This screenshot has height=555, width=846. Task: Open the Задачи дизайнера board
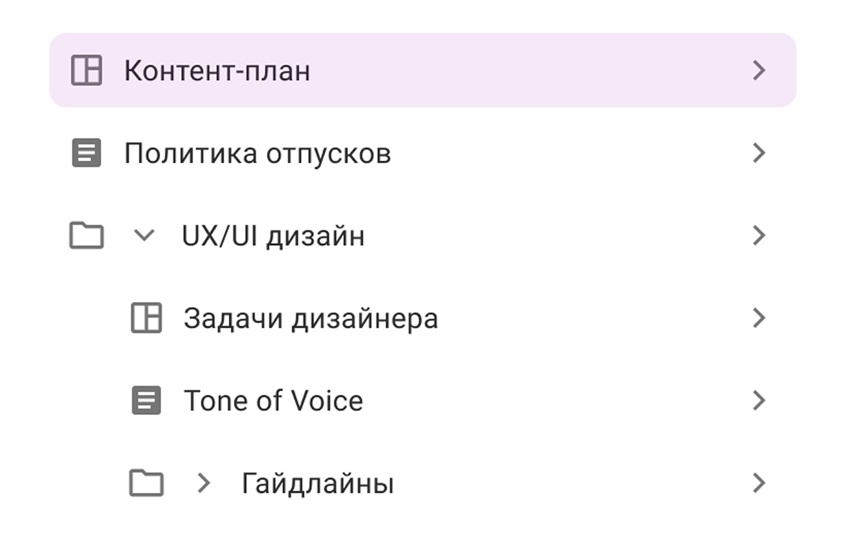tap(311, 318)
